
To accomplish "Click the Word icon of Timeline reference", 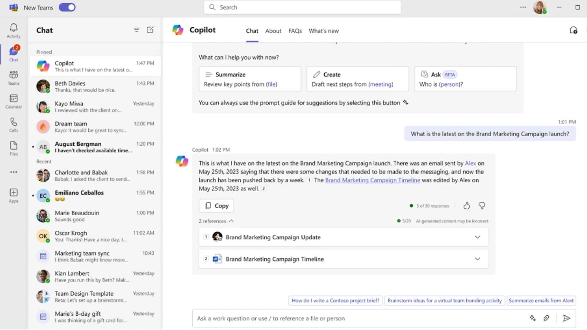I will (x=217, y=259).
